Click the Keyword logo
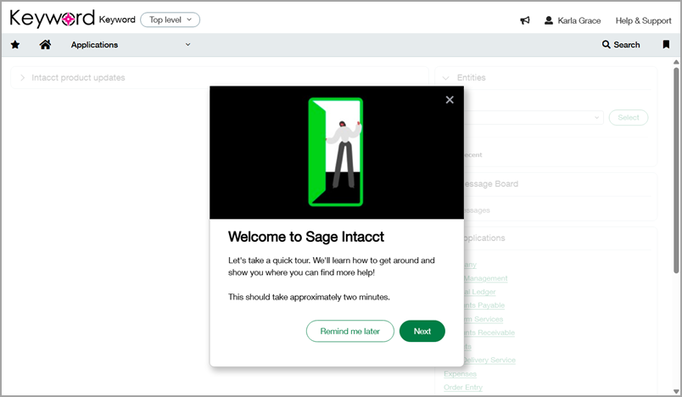 pyautogui.click(x=53, y=19)
